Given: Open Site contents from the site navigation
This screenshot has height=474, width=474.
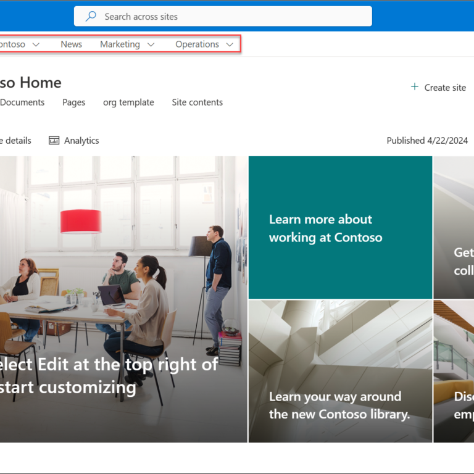Looking at the screenshot, I should tap(197, 102).
